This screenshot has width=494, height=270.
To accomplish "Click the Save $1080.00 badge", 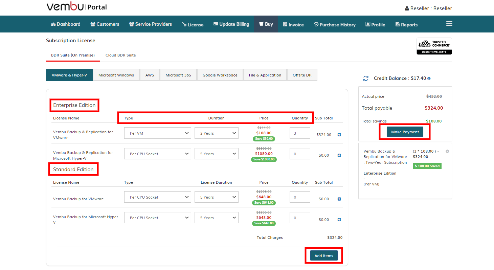I will (x=264, y=159).
